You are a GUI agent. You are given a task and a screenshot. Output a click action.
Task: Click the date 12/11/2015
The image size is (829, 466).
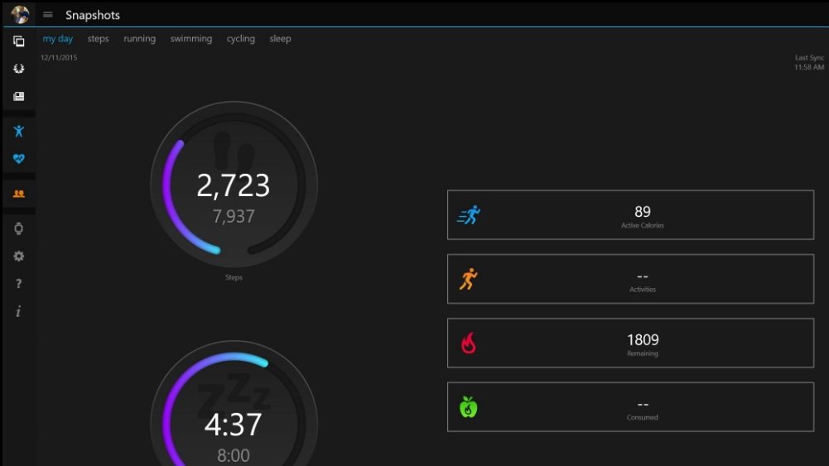(59, 58)
